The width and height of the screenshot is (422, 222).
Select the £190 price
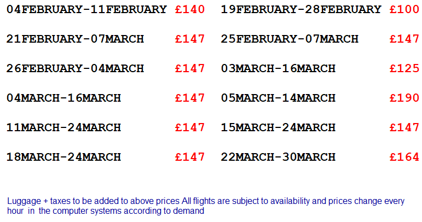pyautogui.click(x=404, y=98)
